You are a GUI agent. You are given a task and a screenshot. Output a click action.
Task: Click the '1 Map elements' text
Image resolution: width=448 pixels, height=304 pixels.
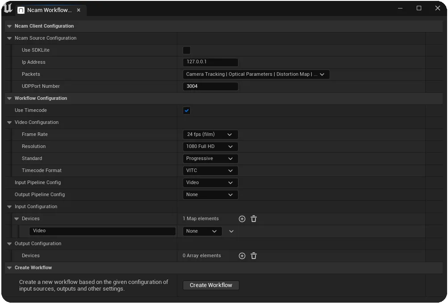pyautogui.click(x=201, y=219)
